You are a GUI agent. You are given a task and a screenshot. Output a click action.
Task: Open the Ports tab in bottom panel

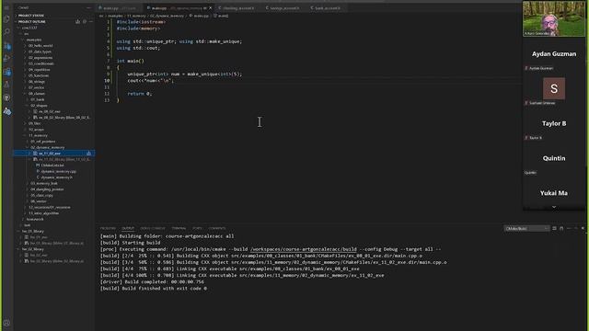197,228
